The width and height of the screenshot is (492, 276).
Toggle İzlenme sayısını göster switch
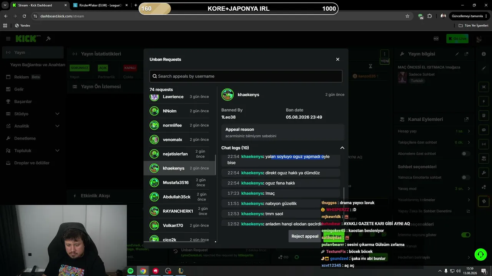click(x=465, y=235)
